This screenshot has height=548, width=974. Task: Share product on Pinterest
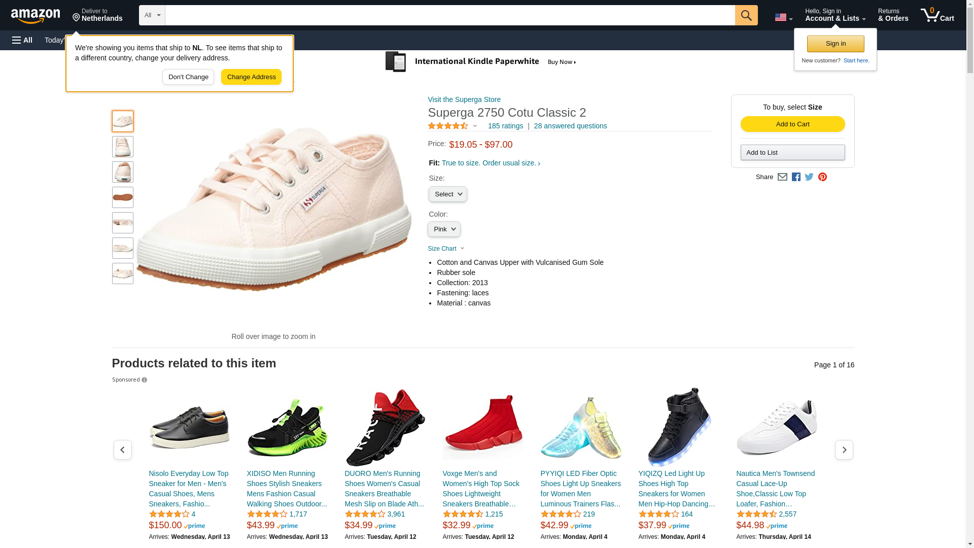tap(822, 177)
